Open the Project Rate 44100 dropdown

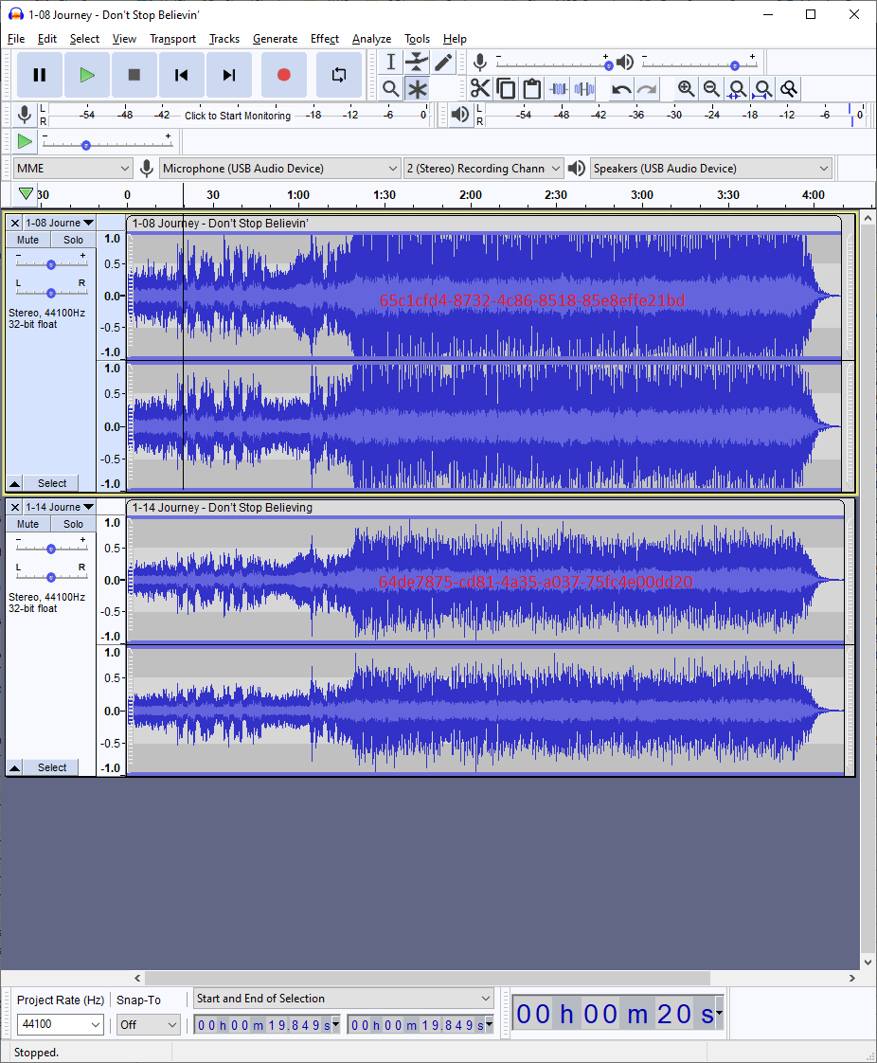pyautogui.click(x=61, y=1024)
